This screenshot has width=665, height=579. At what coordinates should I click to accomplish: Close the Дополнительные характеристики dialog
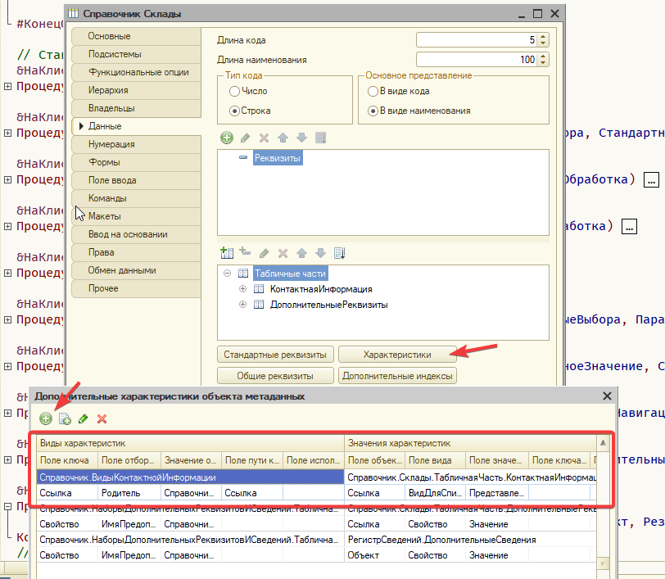point(607,396)
